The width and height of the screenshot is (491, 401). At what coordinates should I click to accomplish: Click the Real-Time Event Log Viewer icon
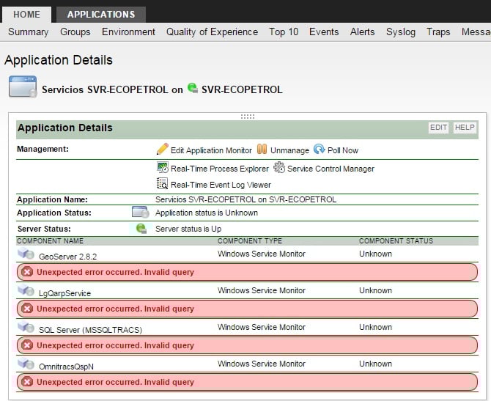pos(162,183)
